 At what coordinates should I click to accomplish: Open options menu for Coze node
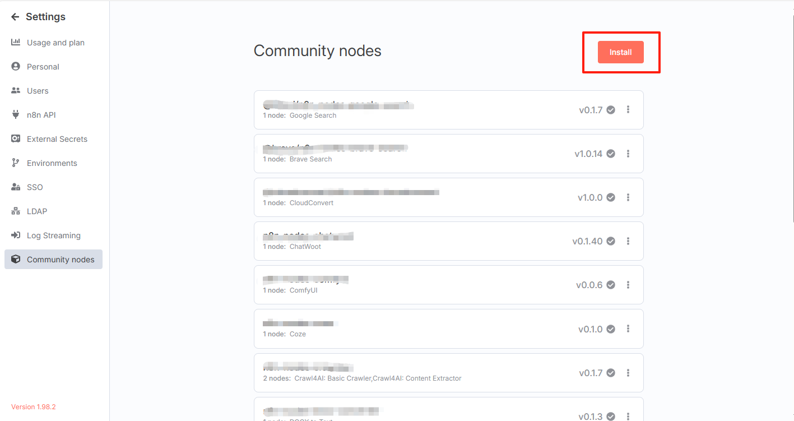(x=628, y=329)
